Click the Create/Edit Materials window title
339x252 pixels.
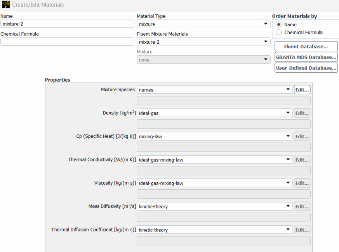click(x=38, y=5)
